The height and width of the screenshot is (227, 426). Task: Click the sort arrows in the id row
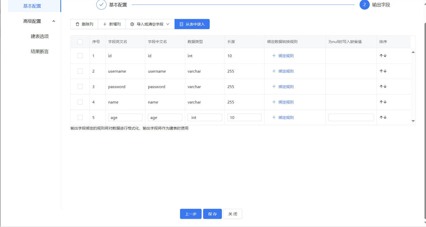(x=383, y=56)
